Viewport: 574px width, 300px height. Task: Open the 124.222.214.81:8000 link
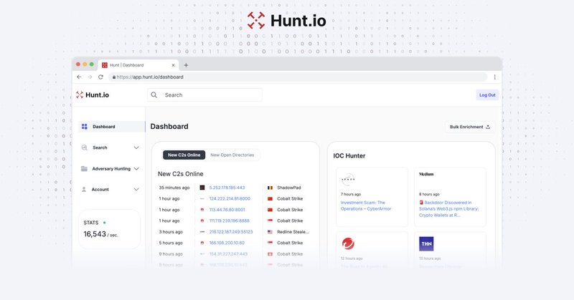coord(230,199)
